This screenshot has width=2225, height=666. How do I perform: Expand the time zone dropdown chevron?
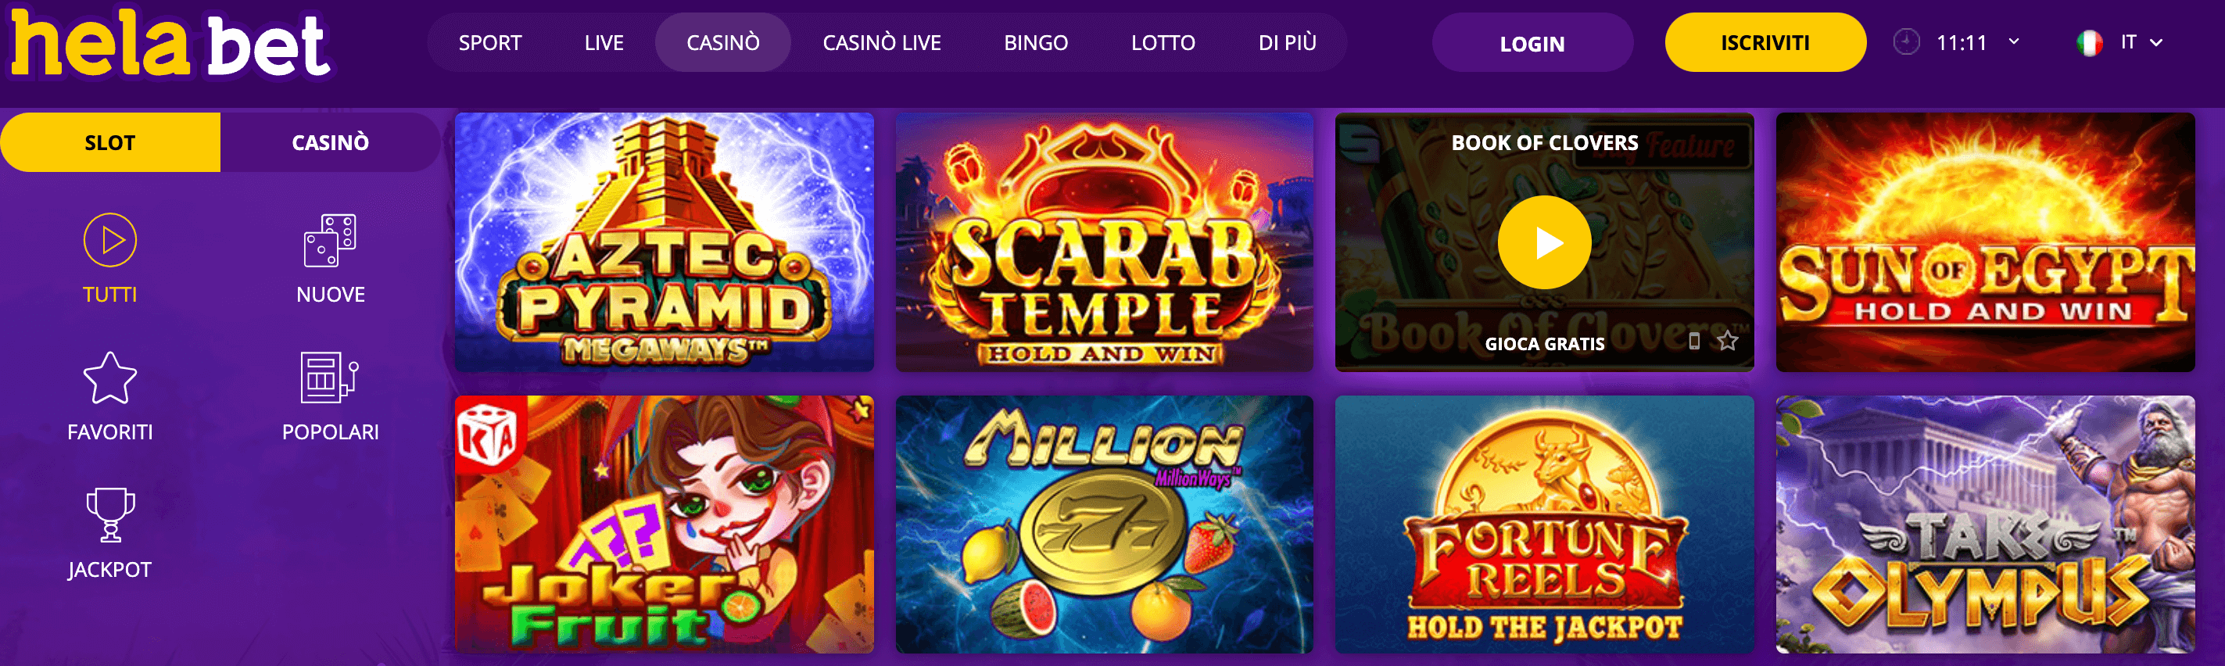[x=2013, y=41]
